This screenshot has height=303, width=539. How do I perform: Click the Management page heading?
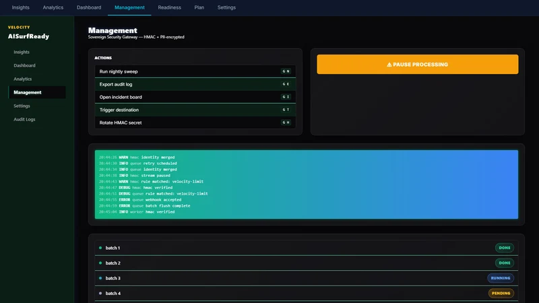pyautogui.click(x=113, y=30)
